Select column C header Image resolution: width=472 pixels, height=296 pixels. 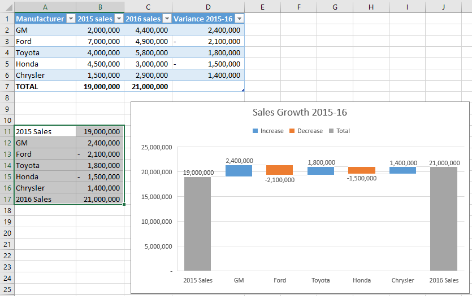(148, 7)
